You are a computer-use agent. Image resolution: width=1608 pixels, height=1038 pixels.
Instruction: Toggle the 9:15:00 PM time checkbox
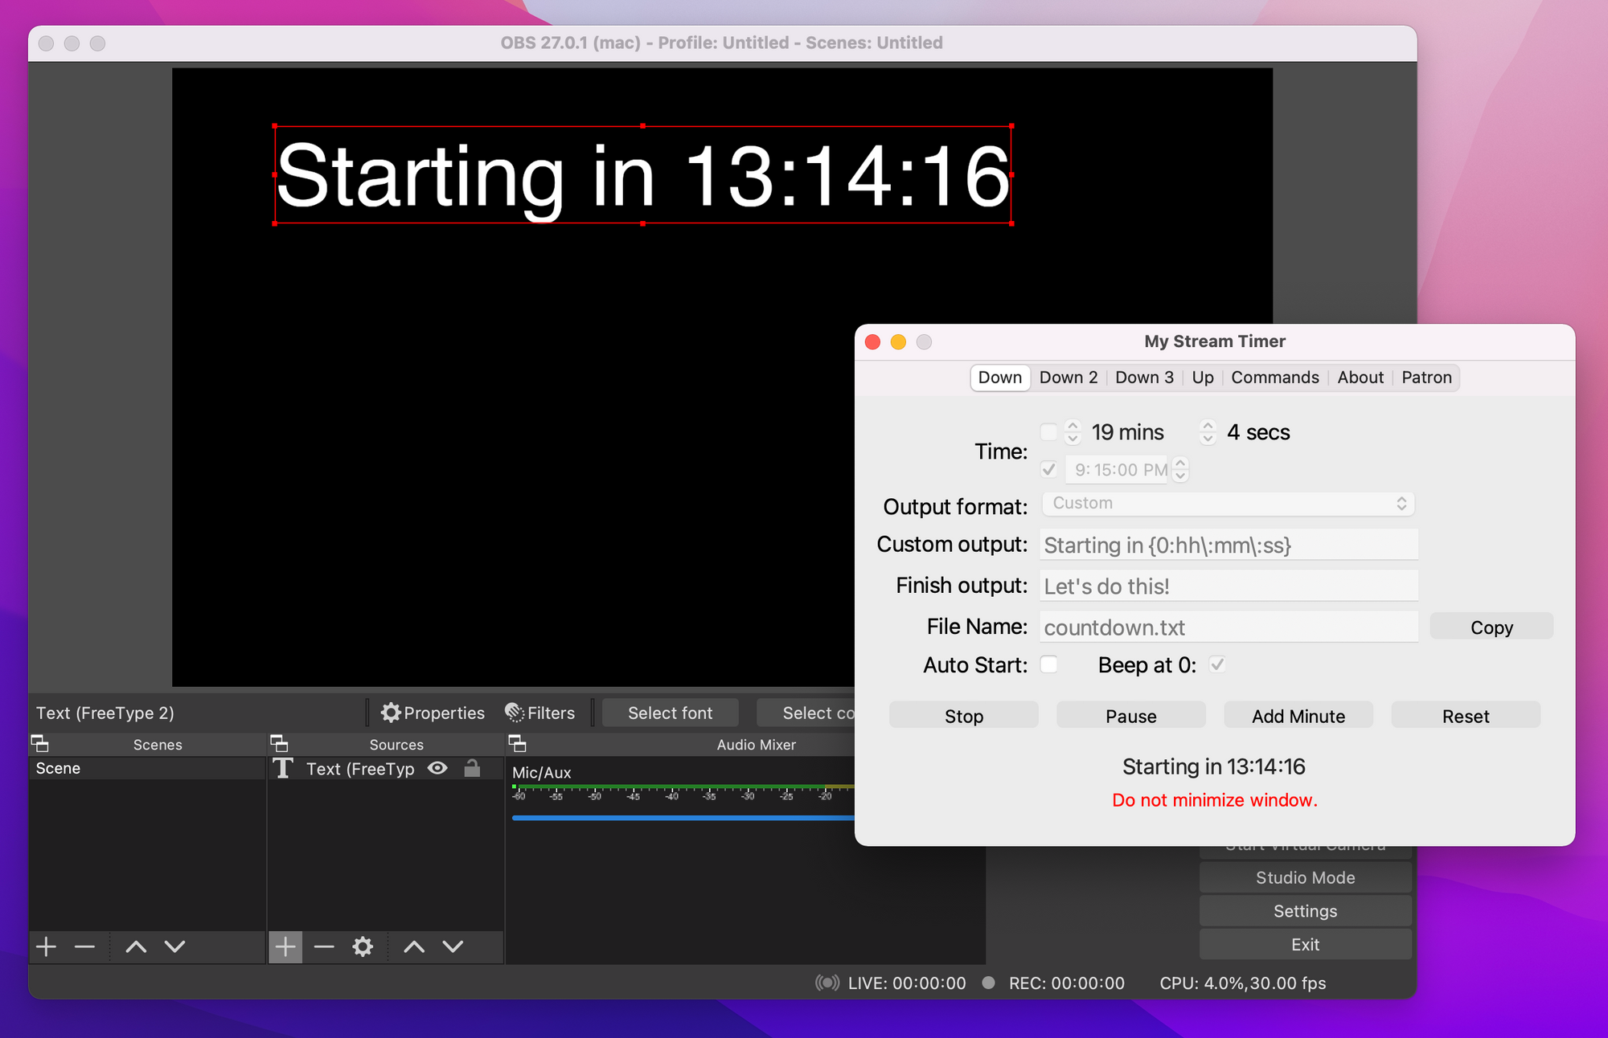(x=1049, y=469)
